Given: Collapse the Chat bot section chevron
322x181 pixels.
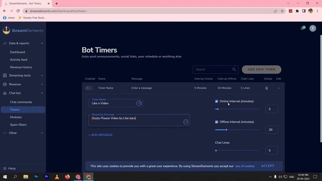Looking at the screenshot, I should (x=42, y=93).
